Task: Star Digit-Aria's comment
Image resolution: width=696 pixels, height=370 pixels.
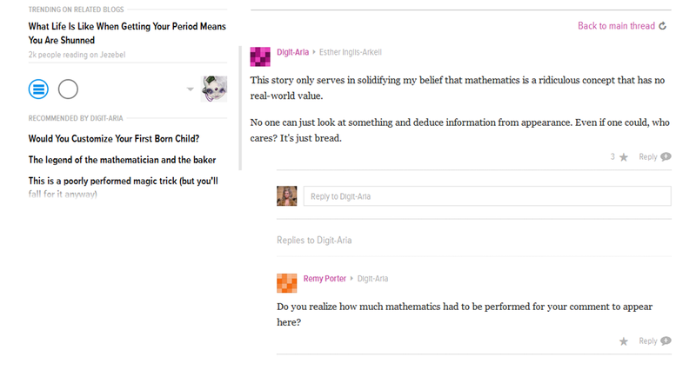Action: [624, 157]
